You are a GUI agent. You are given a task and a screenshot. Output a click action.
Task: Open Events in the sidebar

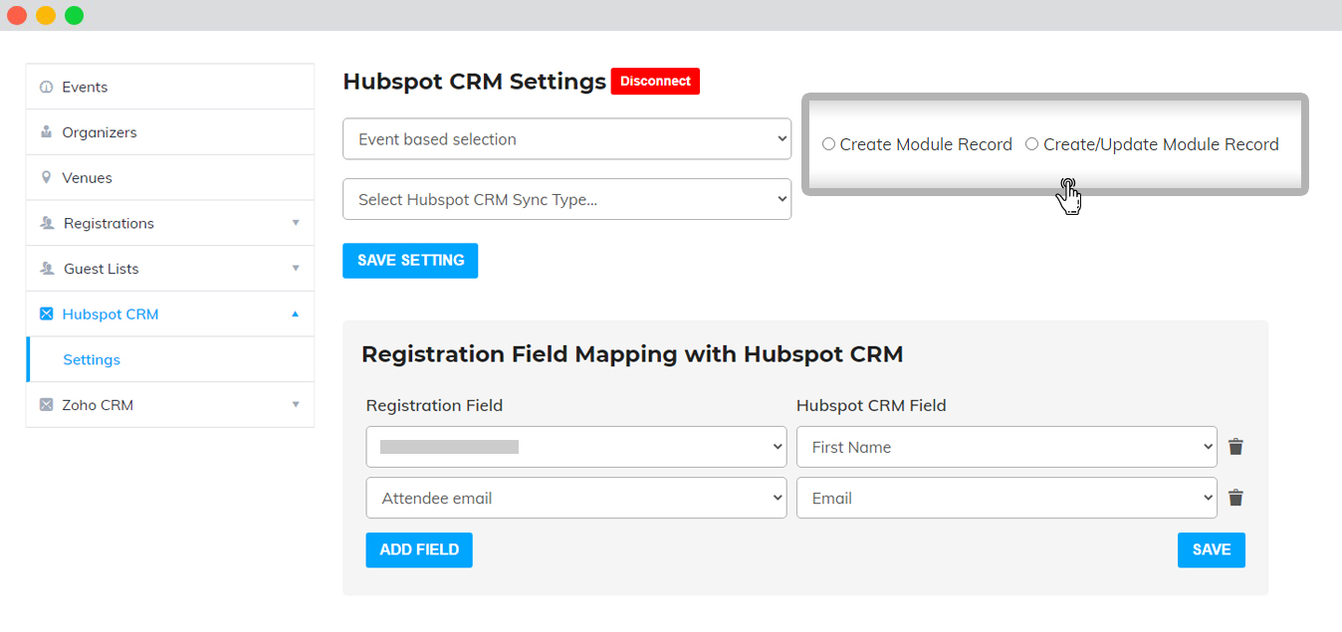tap(170, 87)
